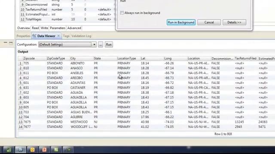
Task: Switch to the Advanced tab
Action: click(x=74, y=28)
